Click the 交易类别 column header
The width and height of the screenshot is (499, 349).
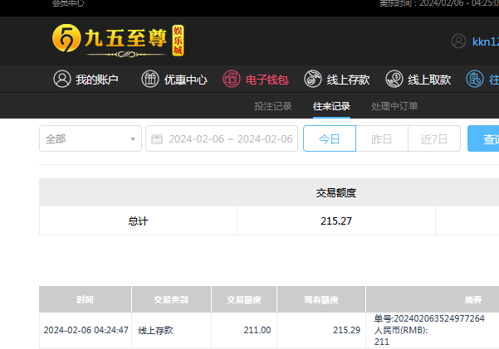tap(171, 299)
